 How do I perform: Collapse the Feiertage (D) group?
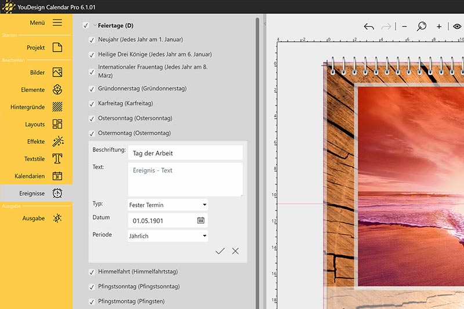tap(95, 26)
